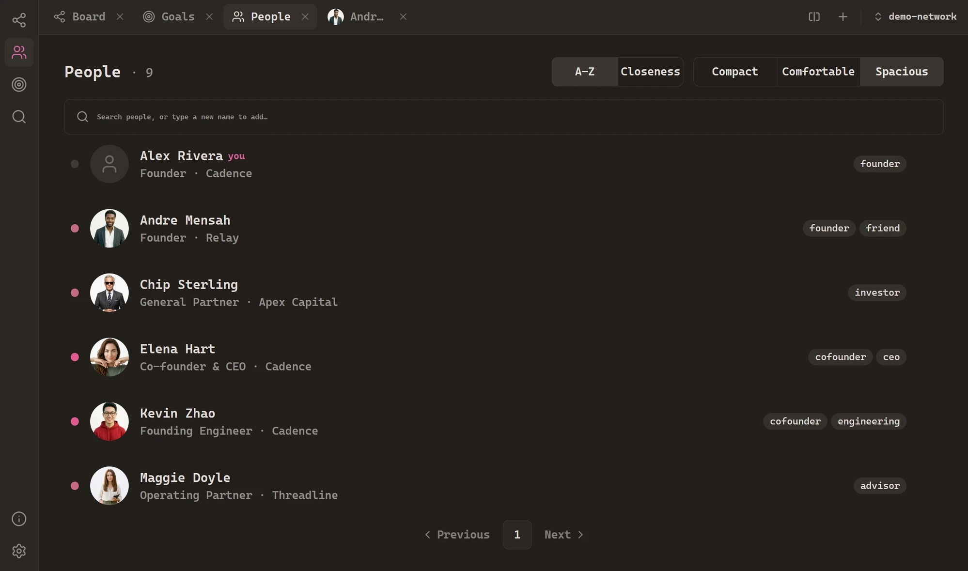Close the People tab
This screenshot has width=968, height=571.
point(305,17)
